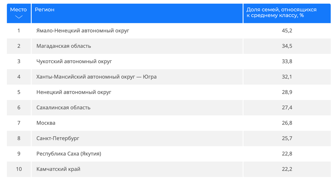The width and height of the screenshot is (336, 181).
Task: Click rank number 1 cell
Action: tap(19, 31)
